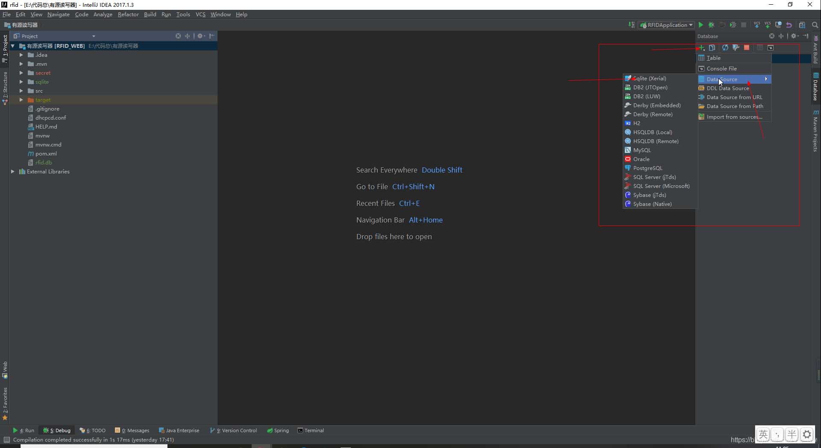Open the Terminal tool window button
821x448 pixels.
click(311, 430)
